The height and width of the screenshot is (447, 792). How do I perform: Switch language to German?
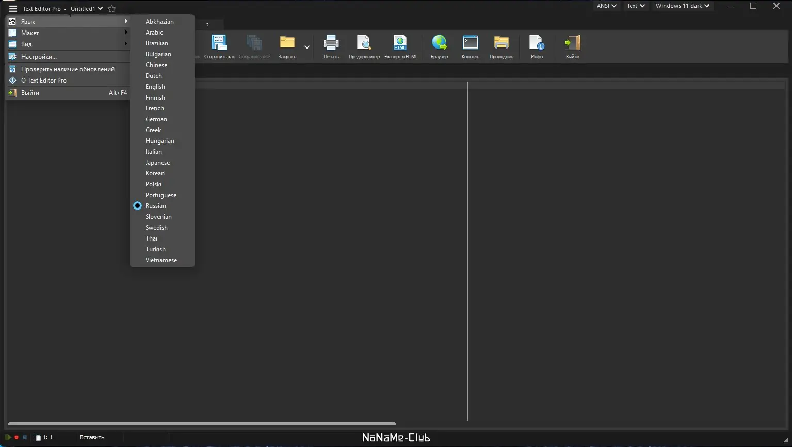(x=162, y=119)
